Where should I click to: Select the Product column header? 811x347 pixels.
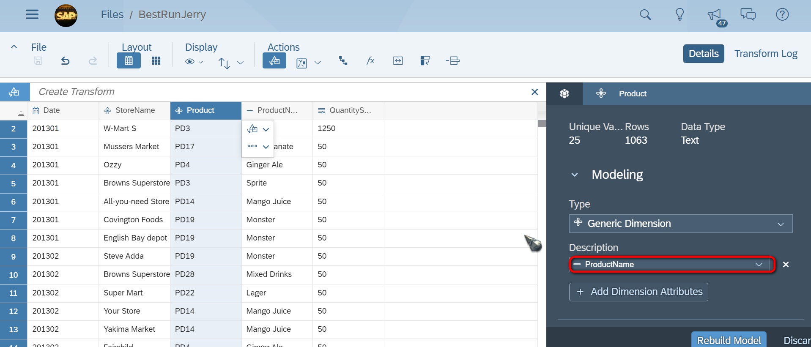206,110
